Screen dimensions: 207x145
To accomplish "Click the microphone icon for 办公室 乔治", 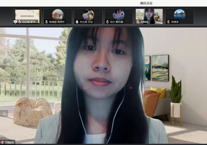I will 77,22.
